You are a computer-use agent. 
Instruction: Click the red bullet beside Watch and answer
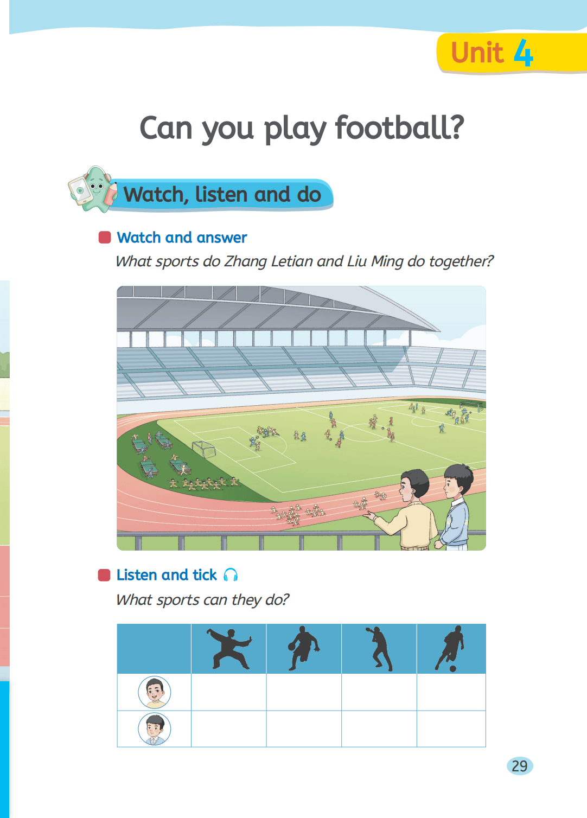click(x=105, y=238)
